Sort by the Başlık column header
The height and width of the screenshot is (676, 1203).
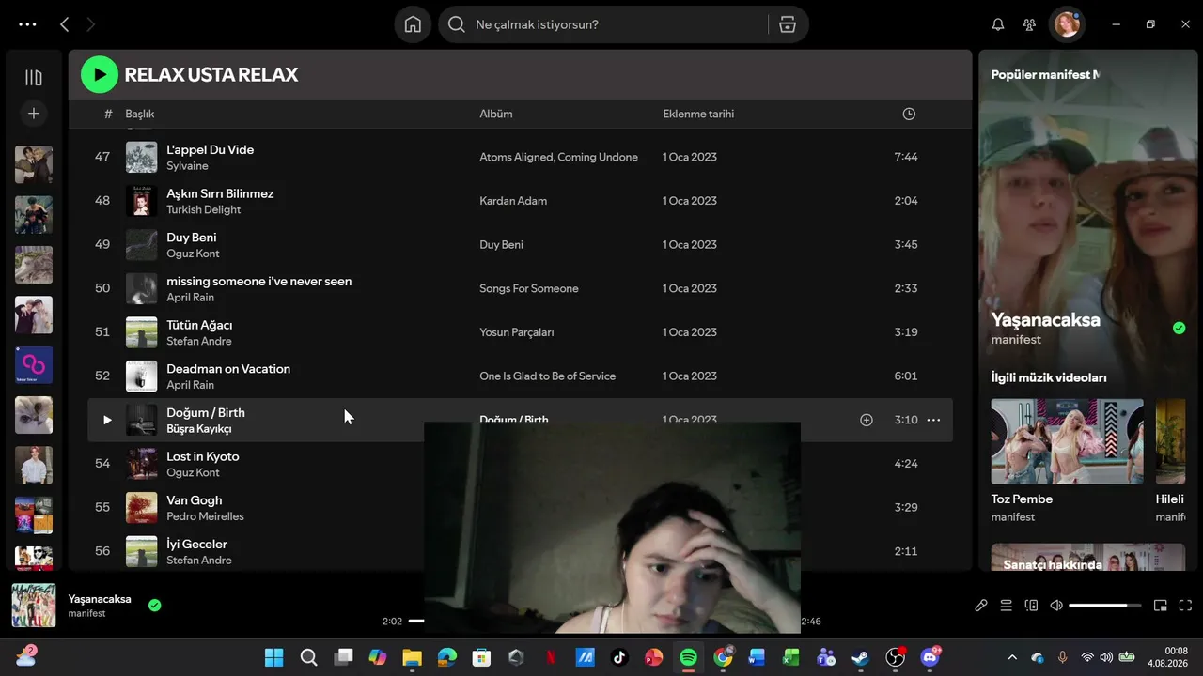(x=140, y=114)
